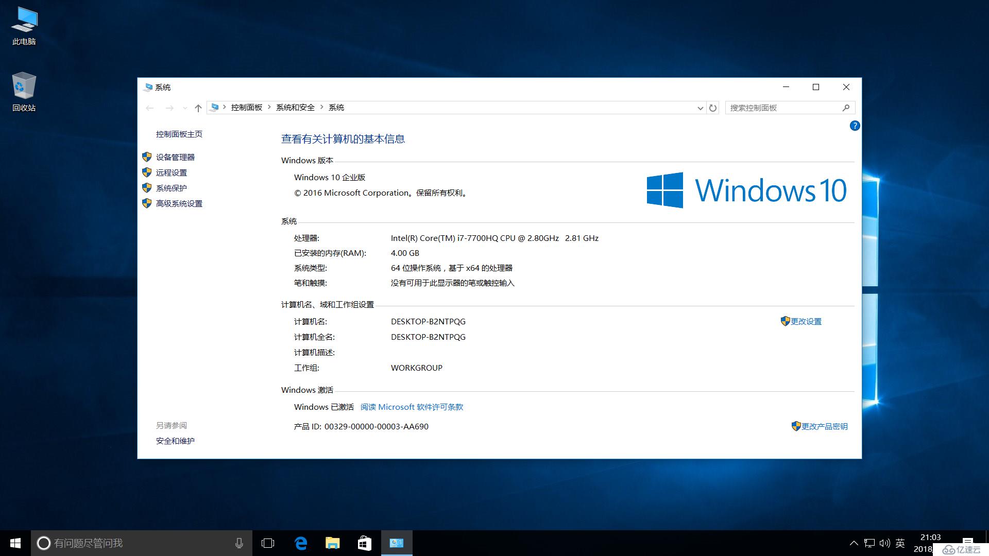Select the WORKGROUP value text
The image size is (989, 556).
coord(417,368)
